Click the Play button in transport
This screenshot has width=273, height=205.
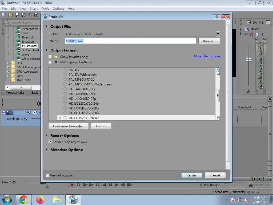click(x=91, y=185)
